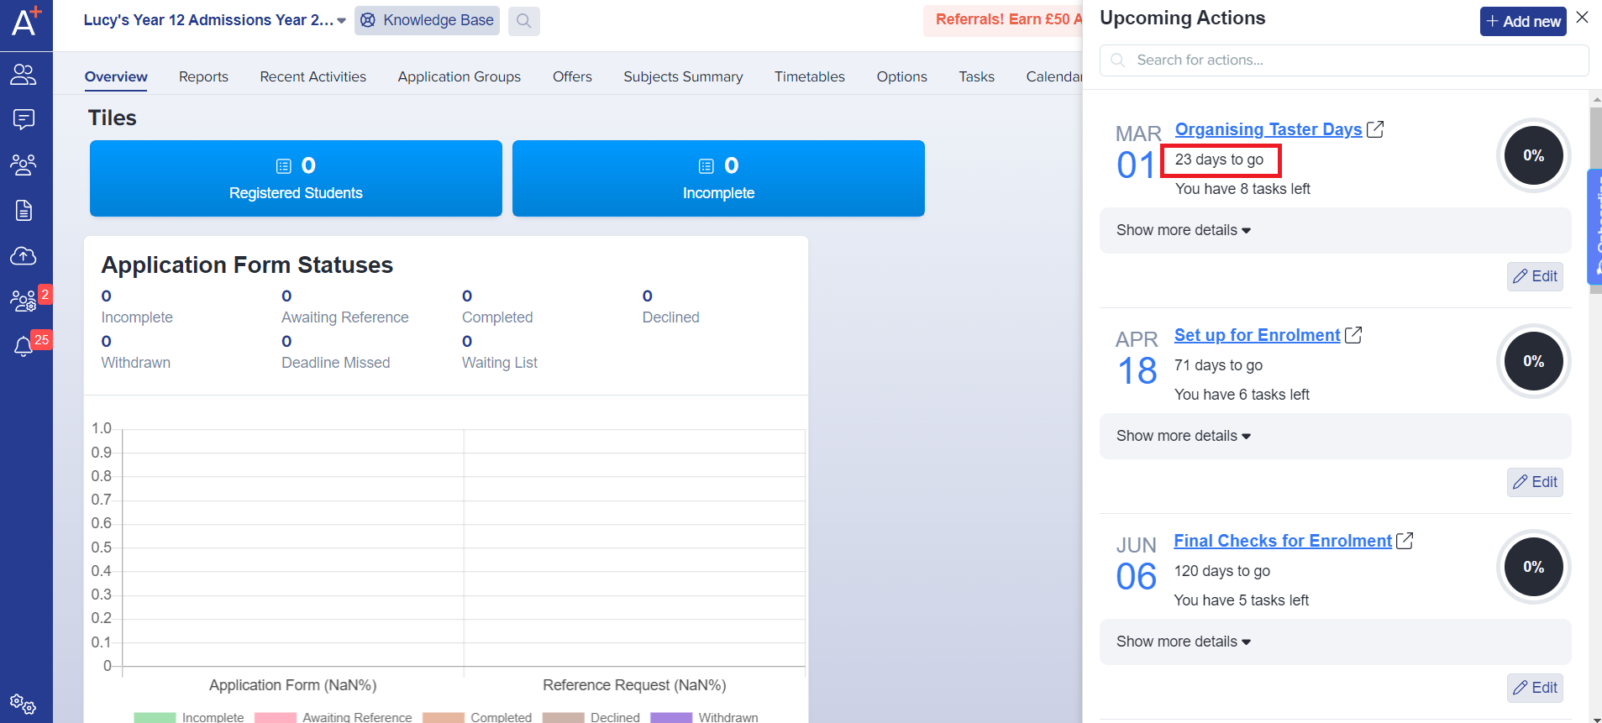This screenshot has height=723, width=1602.
Task: Switch to the Reports tab
Action: click(x=203, y=76)
